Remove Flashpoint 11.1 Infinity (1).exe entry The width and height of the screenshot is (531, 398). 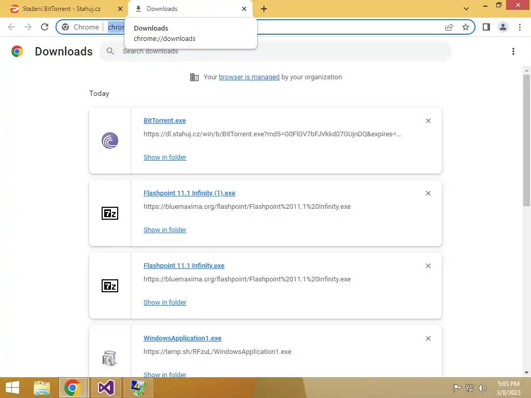coord(428,193)
